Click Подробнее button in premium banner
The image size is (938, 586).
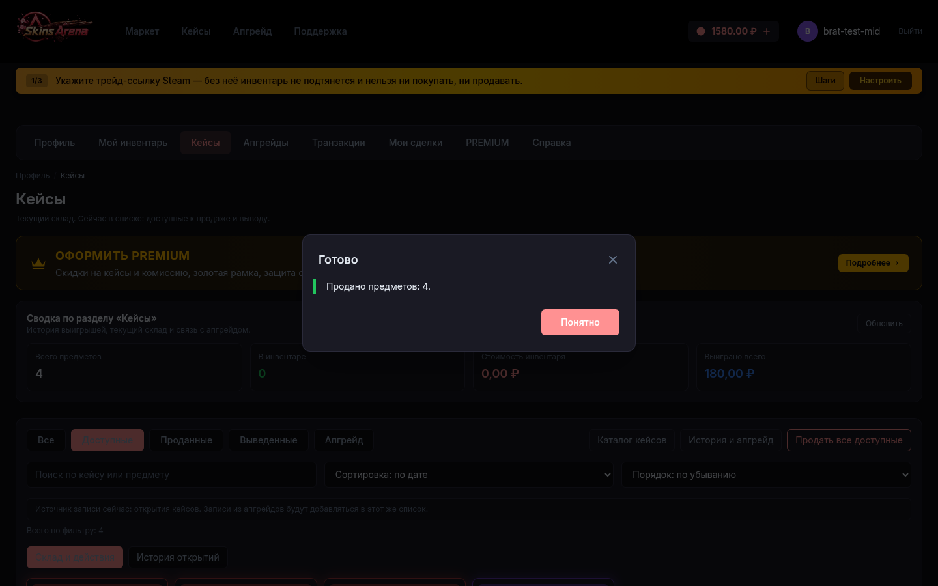(x=873, y=263)
